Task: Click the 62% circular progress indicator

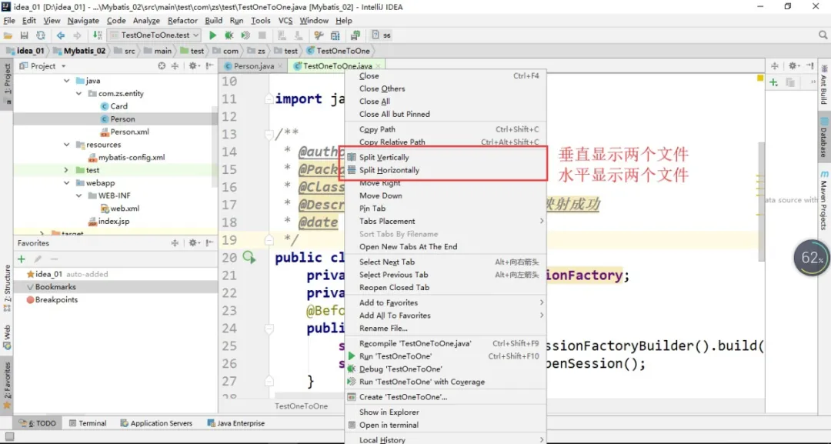Action: tap(812, 258)
